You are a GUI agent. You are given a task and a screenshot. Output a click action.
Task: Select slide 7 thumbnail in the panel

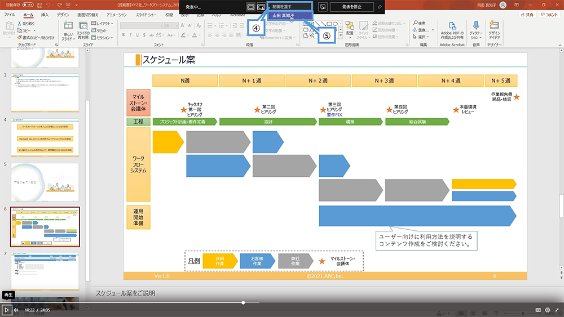tap(45, 271)
